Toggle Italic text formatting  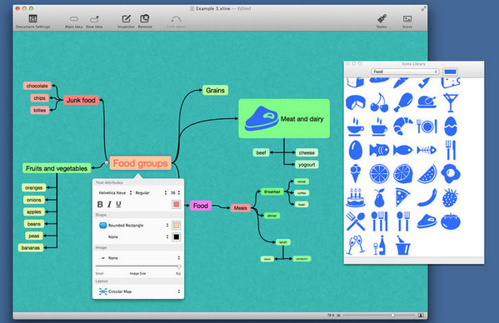(x=109, y=205)
